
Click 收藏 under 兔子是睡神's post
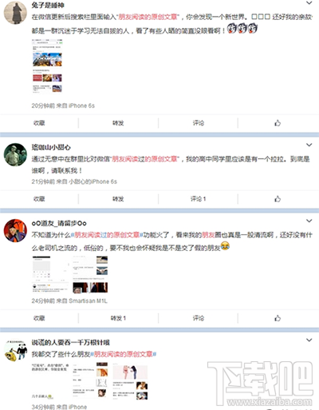point(39,123)
